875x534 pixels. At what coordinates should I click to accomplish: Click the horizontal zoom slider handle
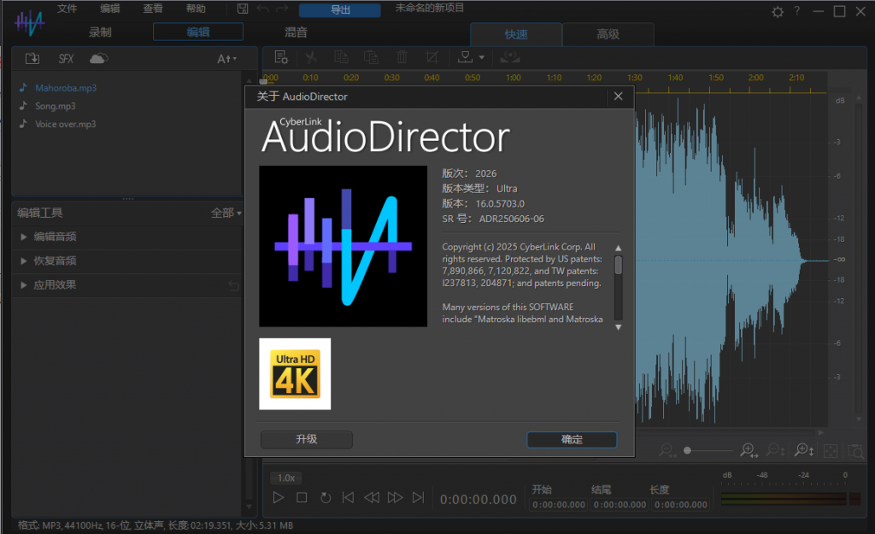pyautogui.click(x=688, y=450)
